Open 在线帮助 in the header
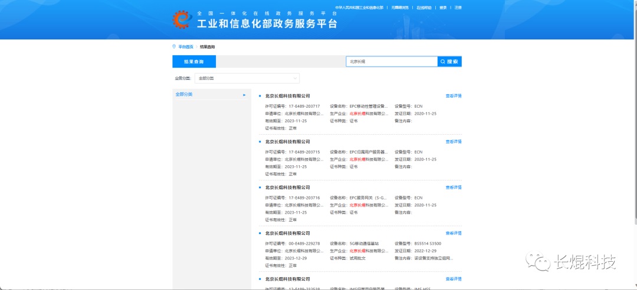Image resolution: width=637 pixels, height=290 pixels. 423,8
